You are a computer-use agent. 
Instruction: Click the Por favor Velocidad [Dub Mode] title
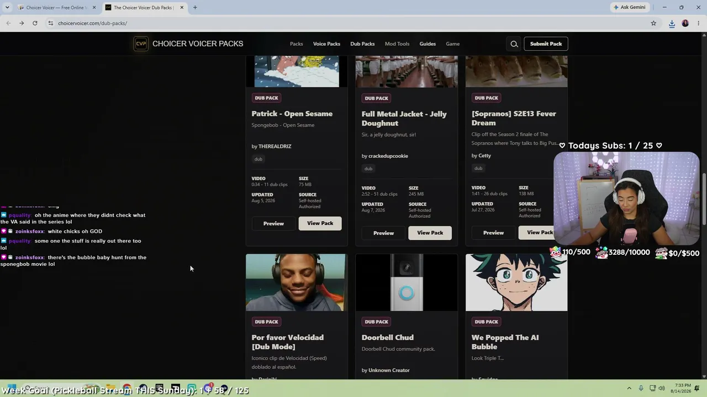[x=288, y=342]
